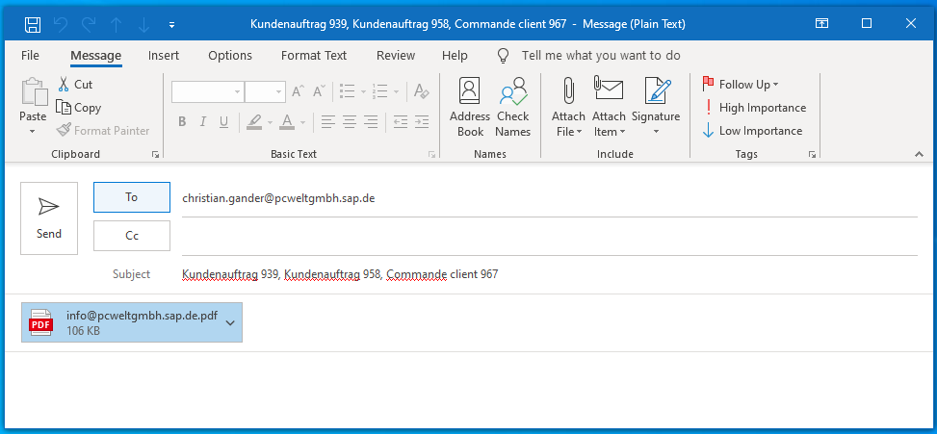Click the Check Names icon

(513, 90)
